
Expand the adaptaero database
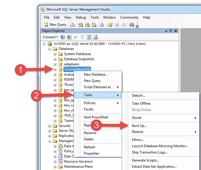55,64
